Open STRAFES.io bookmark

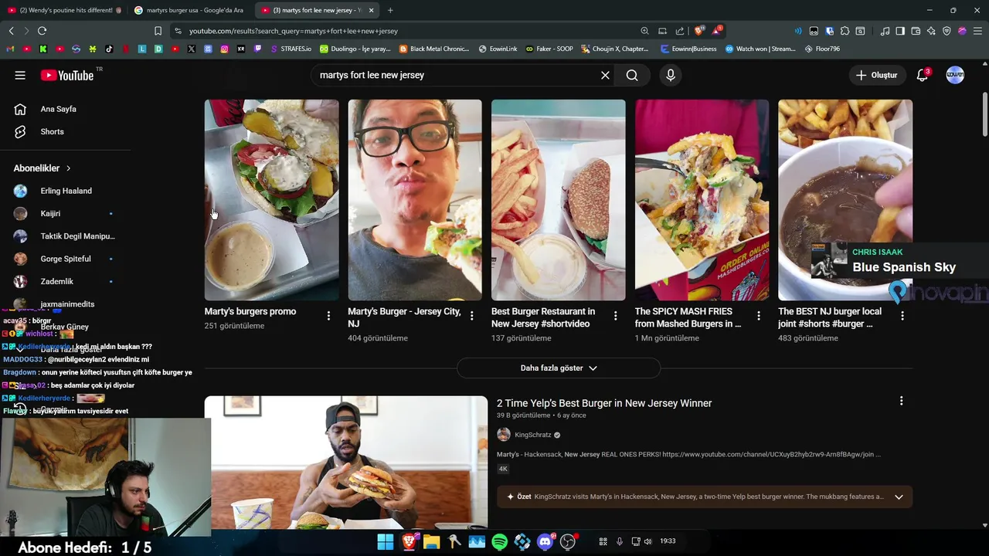tap(291, 49)
